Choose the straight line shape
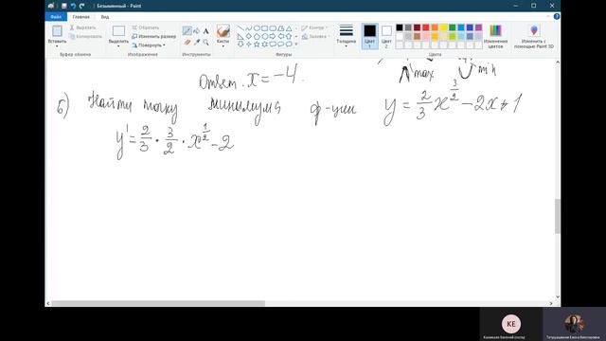This screenshot has height=341, width=606. (241, 28)
